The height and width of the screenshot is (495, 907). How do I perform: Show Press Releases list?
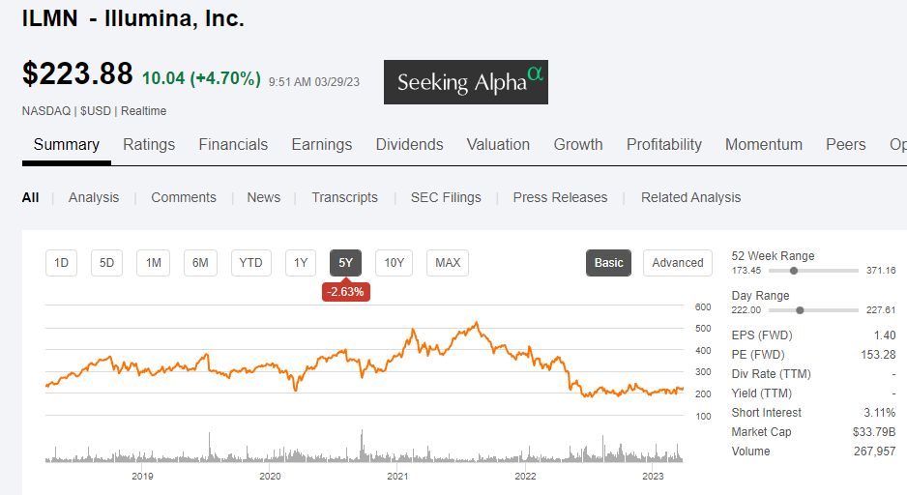point(560,197)
